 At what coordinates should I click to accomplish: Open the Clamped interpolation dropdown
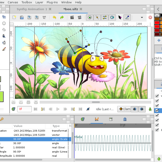tap(124, 109)
